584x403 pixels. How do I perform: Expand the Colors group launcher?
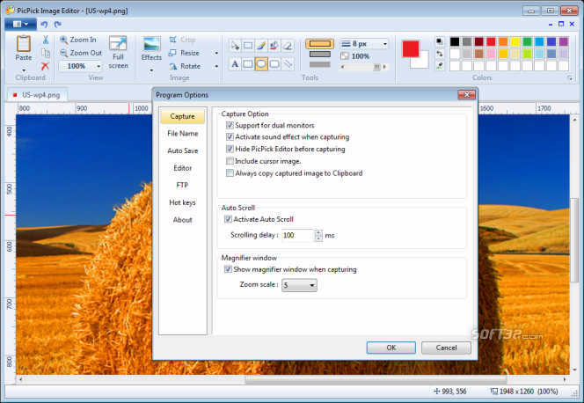point(569,77)
